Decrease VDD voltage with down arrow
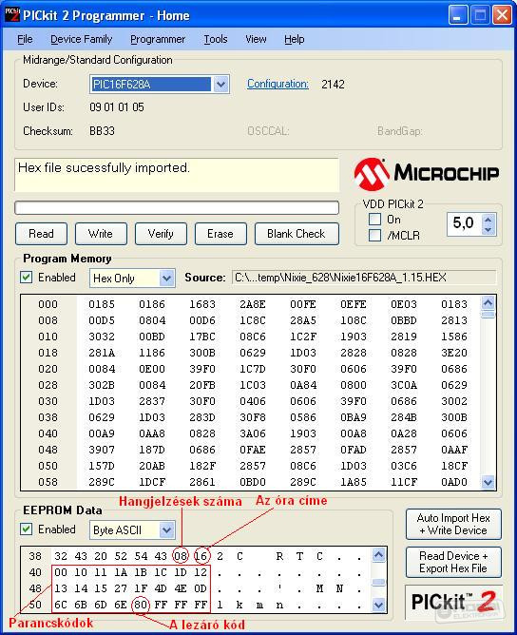 (x=488, y=230)
